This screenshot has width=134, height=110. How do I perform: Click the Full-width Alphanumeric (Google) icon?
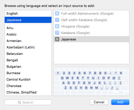tap(57, 13)
